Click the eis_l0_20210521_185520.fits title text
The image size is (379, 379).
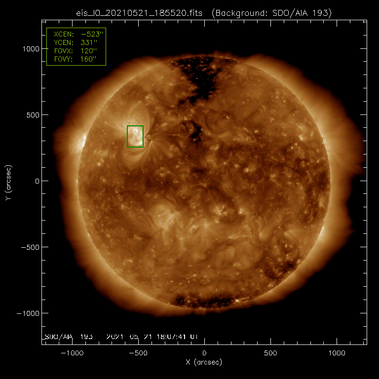tap(139, 11)
